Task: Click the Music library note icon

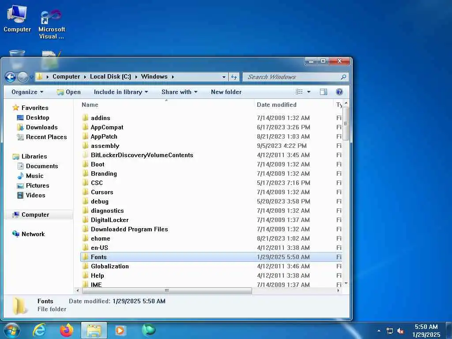Action: pyautogui.click(x=20, y=176)
